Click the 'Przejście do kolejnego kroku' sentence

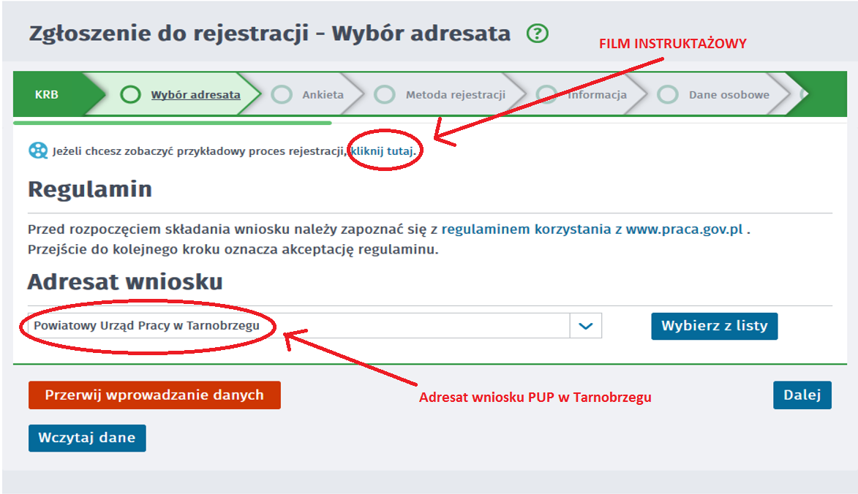[x=233, y=250]
